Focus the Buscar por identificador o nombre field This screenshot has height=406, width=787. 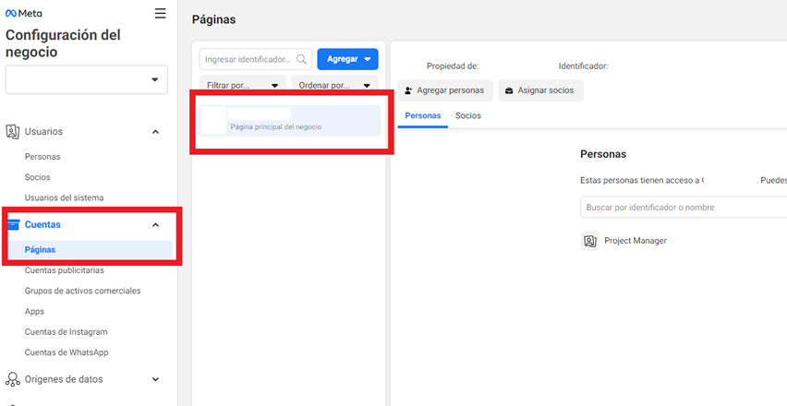[x=684, y=208]
